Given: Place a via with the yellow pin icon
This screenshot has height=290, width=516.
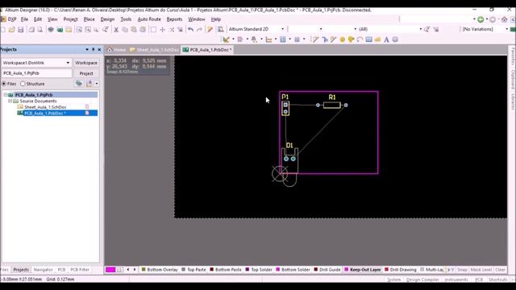Looking at the screenshot, I should [x=352, y=39].
